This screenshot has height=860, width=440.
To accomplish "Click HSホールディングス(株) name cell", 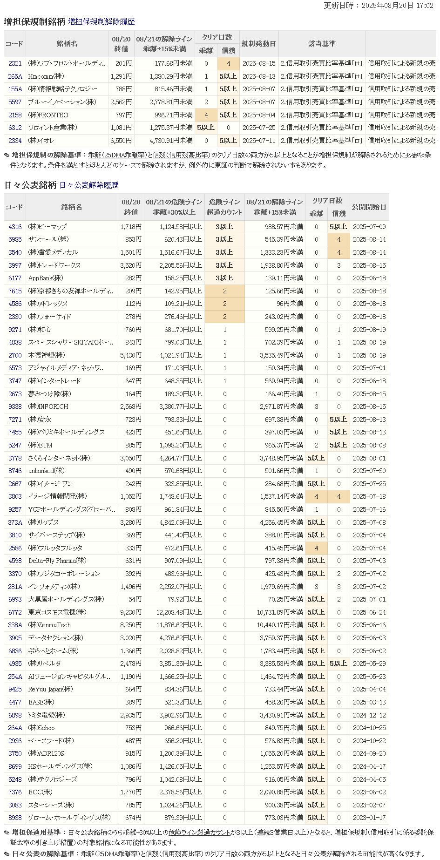I will [x=71, y=766].
